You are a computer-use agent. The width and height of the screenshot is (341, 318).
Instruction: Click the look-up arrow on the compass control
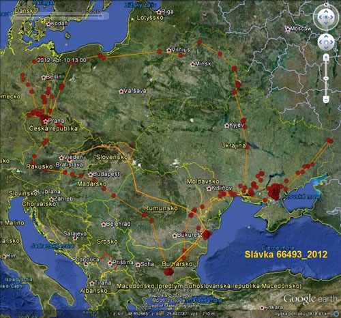click(x=326, y=11)
